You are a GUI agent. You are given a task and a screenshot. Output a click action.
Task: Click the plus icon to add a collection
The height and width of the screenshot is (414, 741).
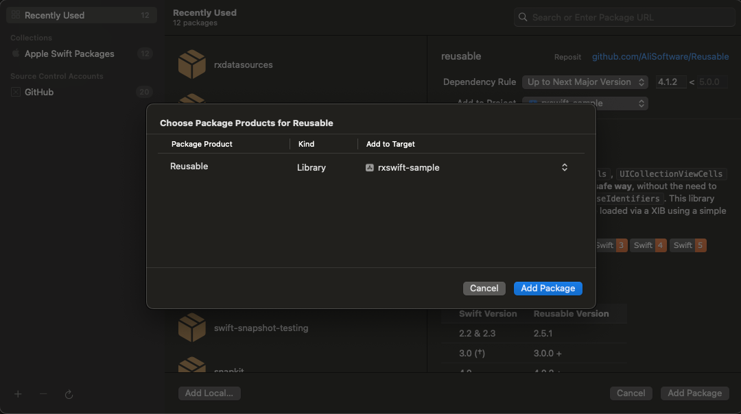pyautogui.click(x=19, y=394)
